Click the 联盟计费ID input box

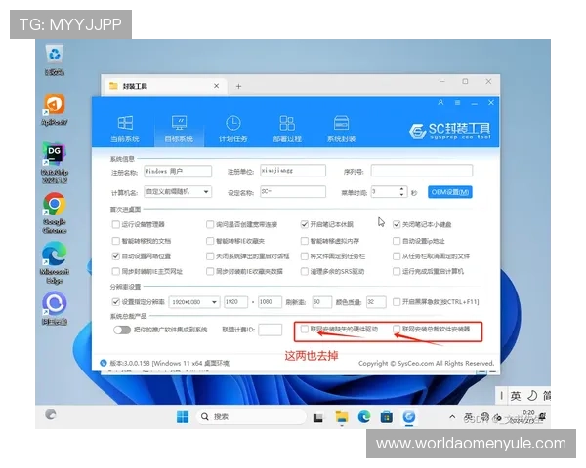click(271, 330)
